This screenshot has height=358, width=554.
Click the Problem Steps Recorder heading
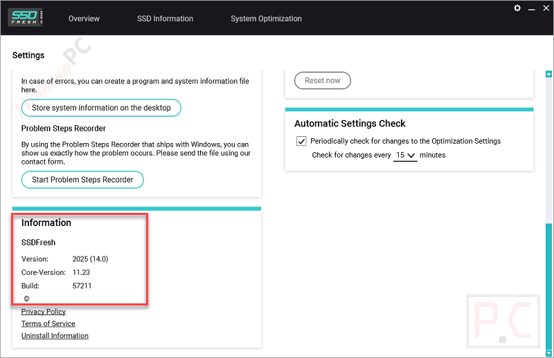(64, 129)
